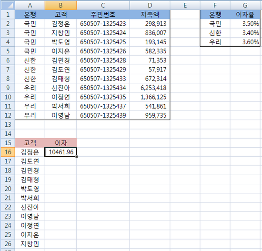This screenshot has width=262, height=251.
Task: Click cell B16 showing 10461.96
Action: point(60,152)
